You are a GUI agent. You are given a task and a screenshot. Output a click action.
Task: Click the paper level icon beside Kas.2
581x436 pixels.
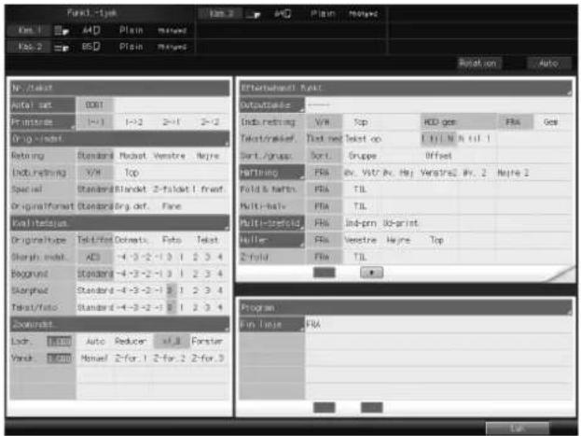[x=62, y=47]
